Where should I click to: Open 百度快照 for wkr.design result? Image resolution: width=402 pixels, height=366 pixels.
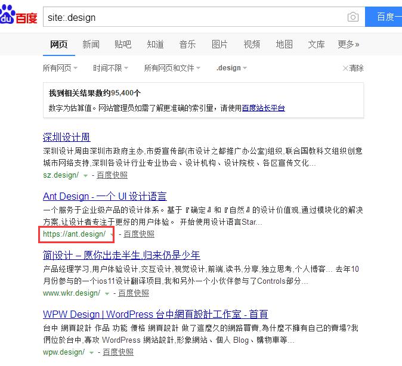134,293
